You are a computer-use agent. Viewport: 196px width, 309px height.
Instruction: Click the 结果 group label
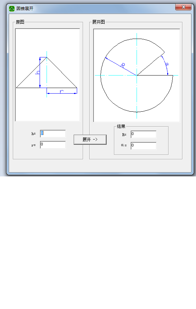(x=121, y=127)
